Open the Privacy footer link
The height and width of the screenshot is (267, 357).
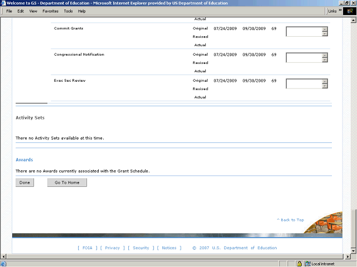pyautogui.click(x=112, y=248)
